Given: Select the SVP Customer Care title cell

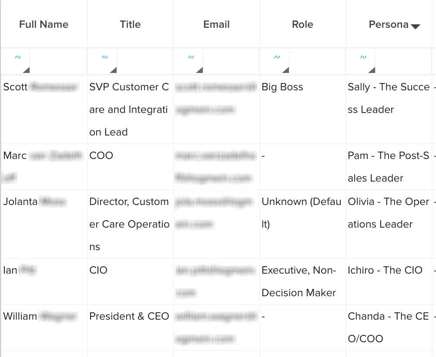Looking at the screenshot, I should [129, 109].
